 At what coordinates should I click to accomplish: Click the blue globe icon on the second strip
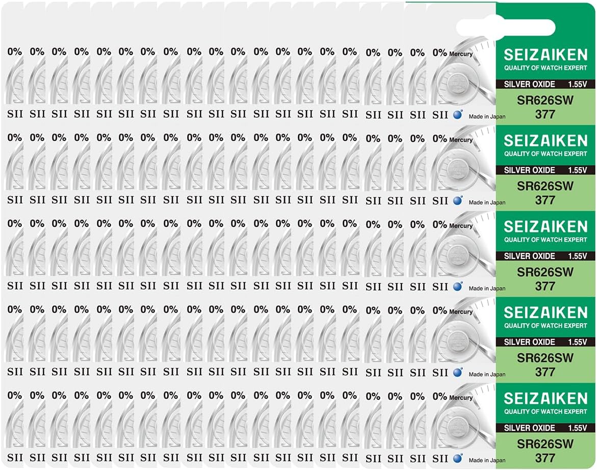(x=458, y=200)
